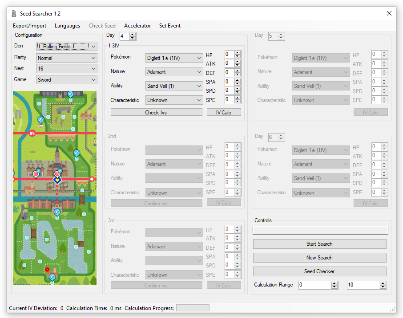Image resolution: width=403 pixels, height=318 pixels.
Task: Open the Set Event menu
Action: [x=169, y=26]
